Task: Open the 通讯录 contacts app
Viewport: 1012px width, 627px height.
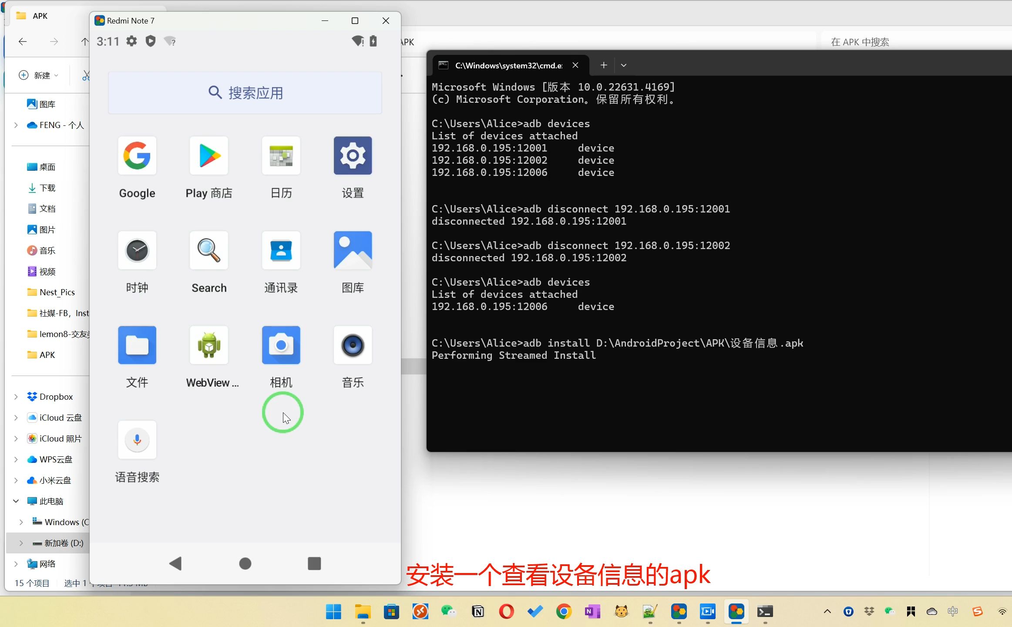Action: tap(281, 250)
